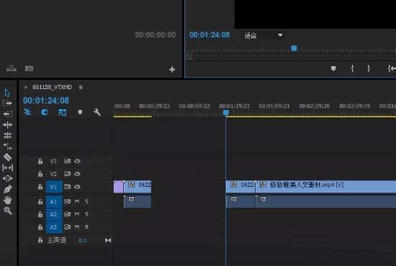Toggle lock on 主声道 master track

click(x=40, y=240)
